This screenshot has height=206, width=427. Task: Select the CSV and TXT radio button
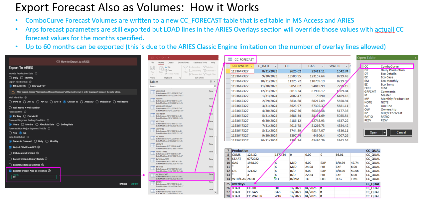[x=29, y=86]
